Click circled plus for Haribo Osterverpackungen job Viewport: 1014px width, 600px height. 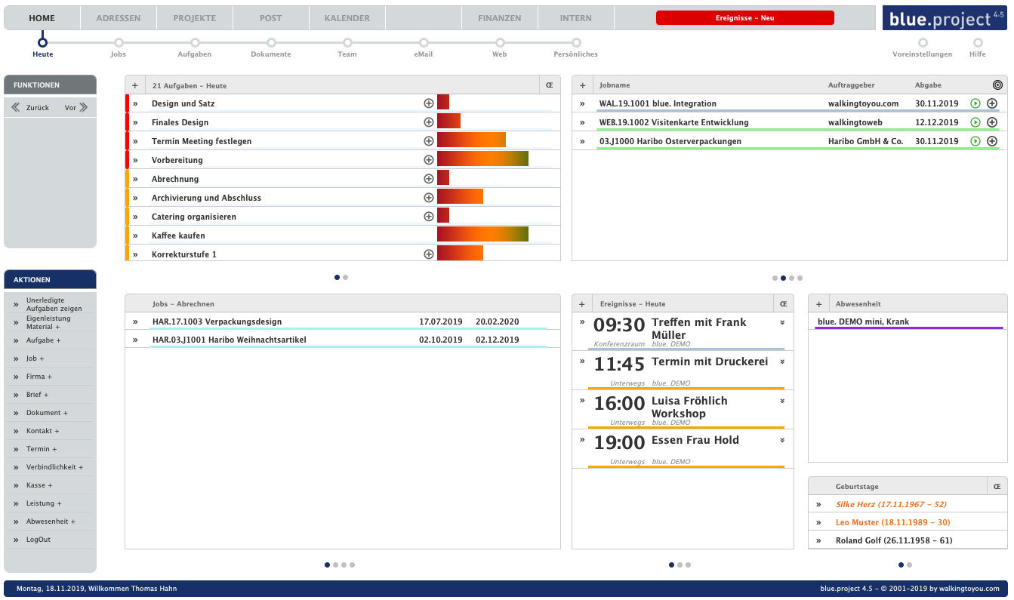[x=992, y=141]
